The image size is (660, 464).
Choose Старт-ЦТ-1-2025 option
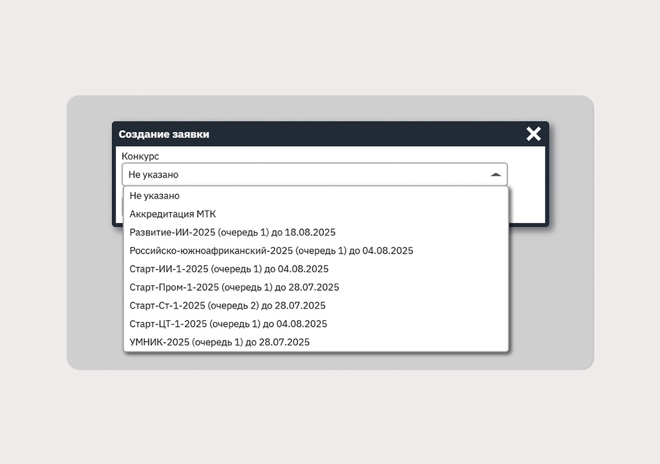pos(228,324)
